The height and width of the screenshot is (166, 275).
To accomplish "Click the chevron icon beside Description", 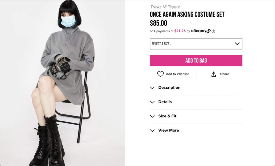I will pyautogui.click(x=152, y=88).
